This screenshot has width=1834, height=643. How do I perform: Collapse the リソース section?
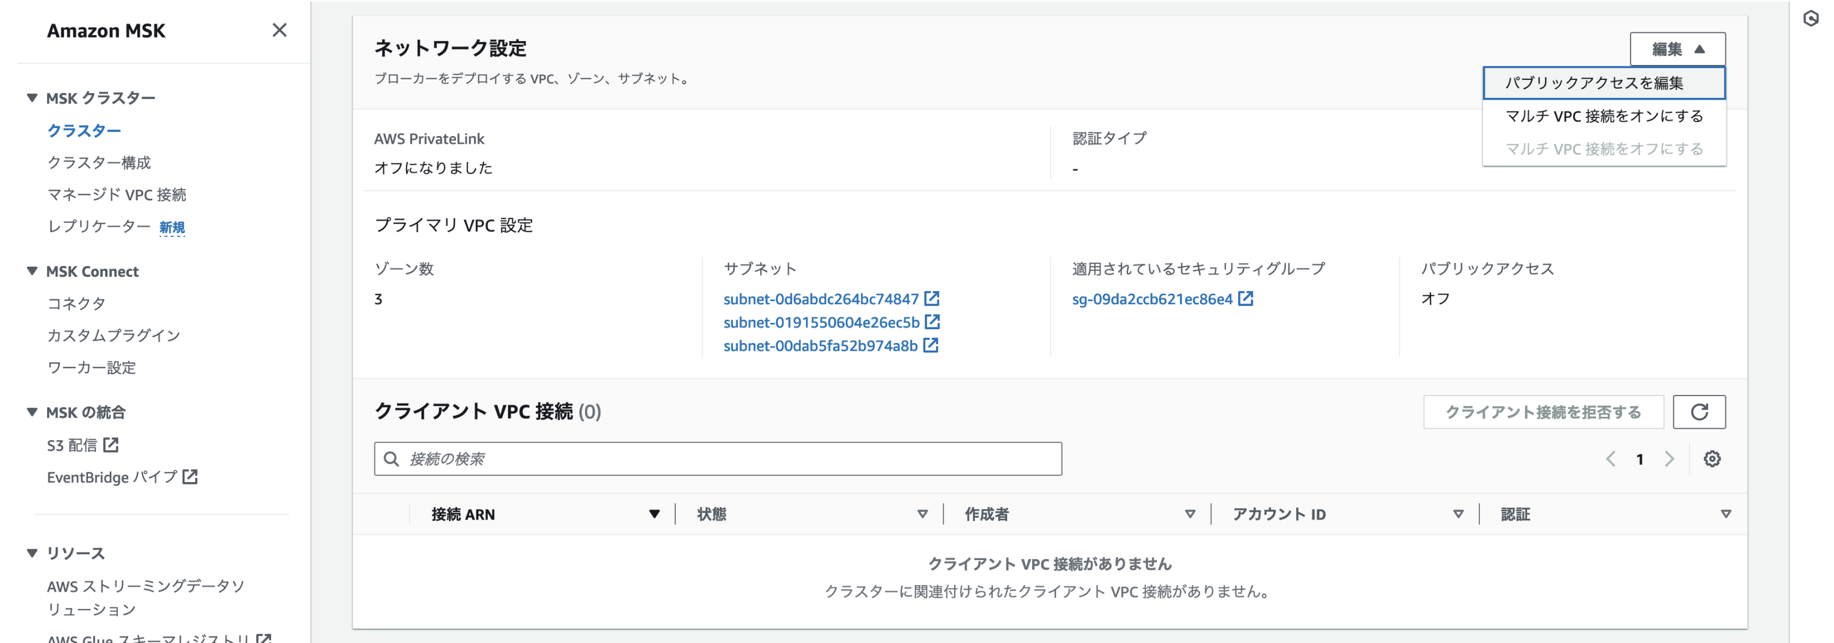click(x=32, y=553)
